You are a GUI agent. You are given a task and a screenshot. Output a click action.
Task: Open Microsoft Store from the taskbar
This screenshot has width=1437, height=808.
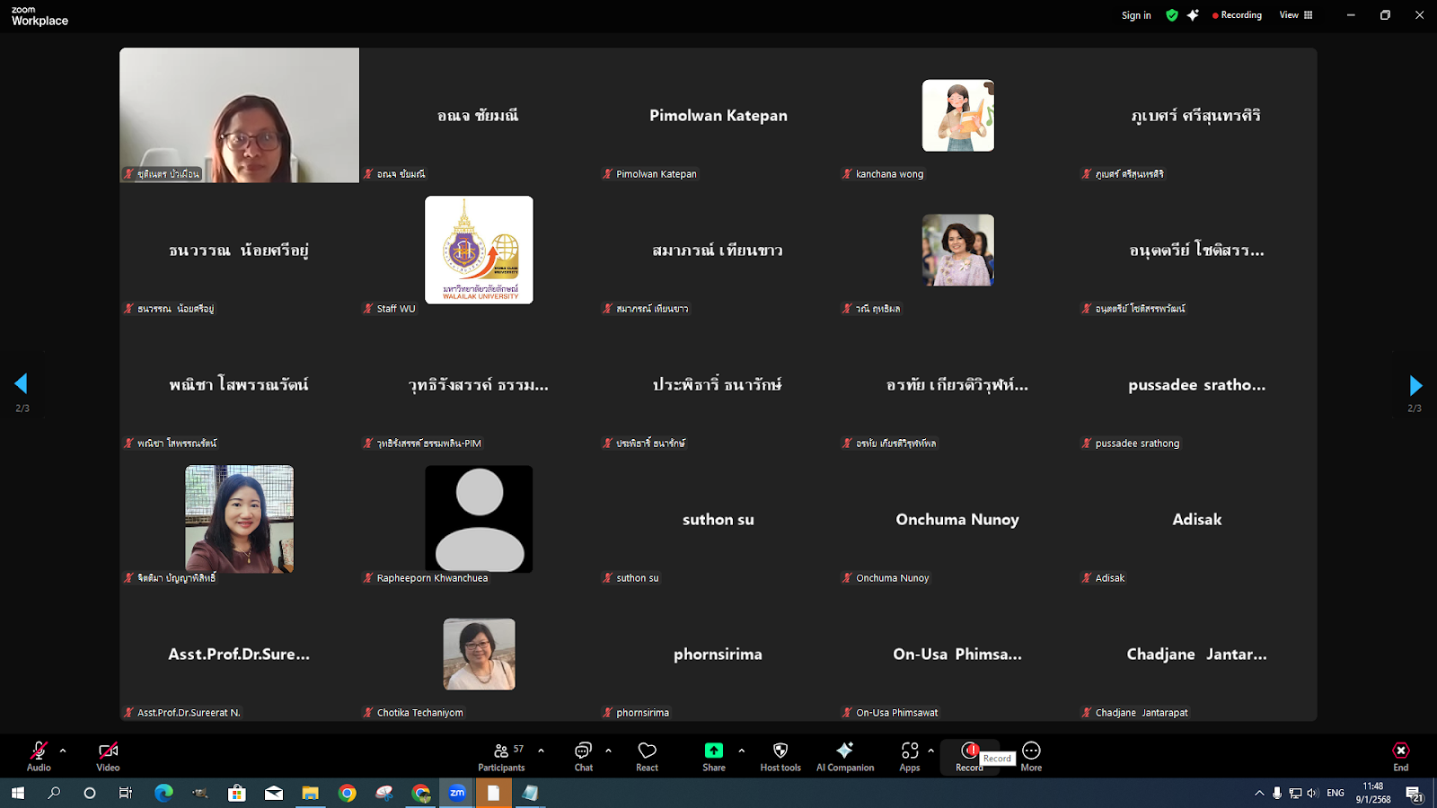(x=237, y=793)
